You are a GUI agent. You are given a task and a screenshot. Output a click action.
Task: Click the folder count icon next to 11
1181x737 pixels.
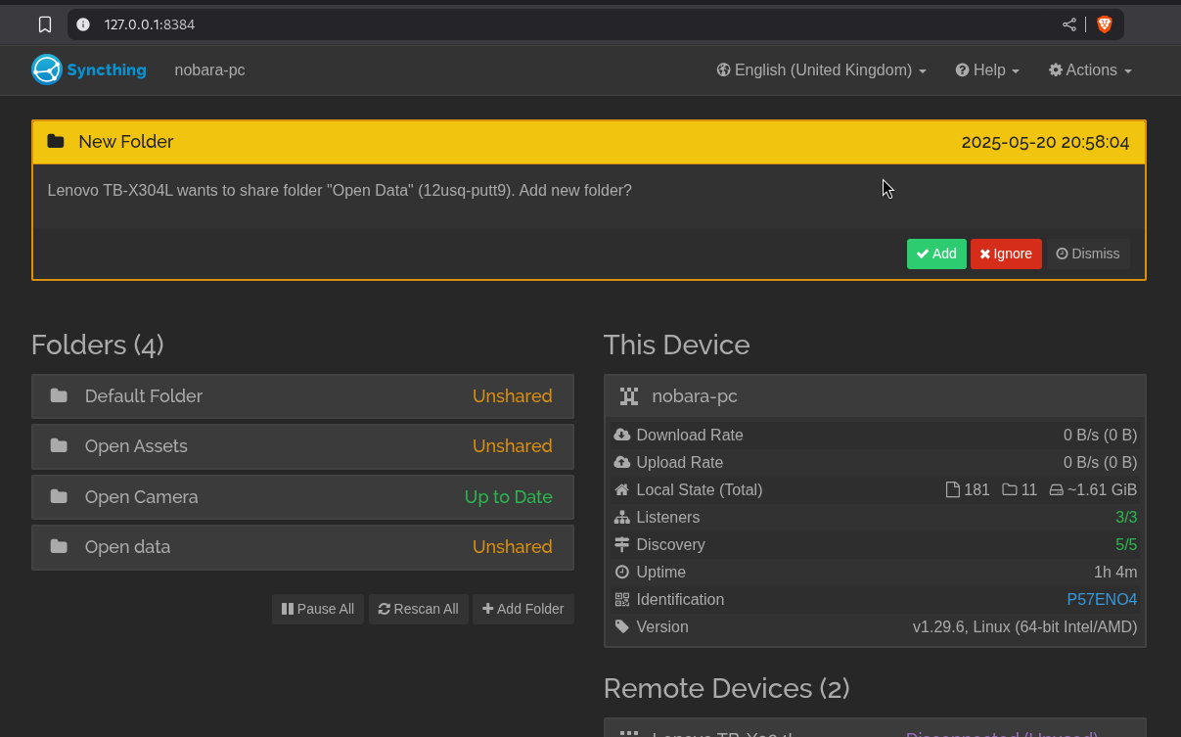point(1010,489)
